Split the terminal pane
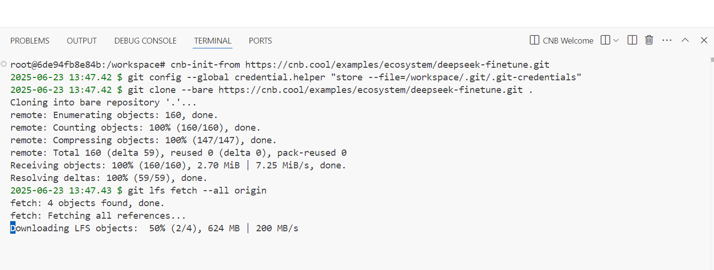The width and height of the screenshot is (714, 270). coord(632,41)
